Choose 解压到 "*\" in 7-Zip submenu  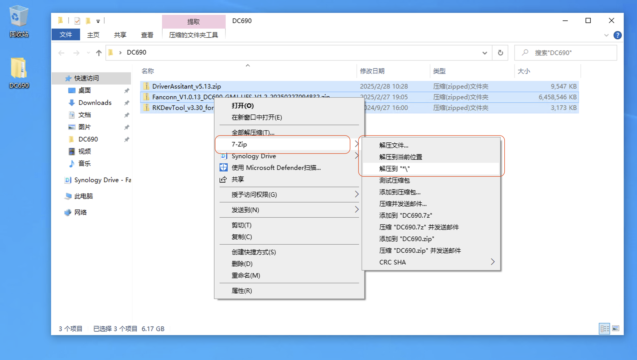click(x=431, y=169)
